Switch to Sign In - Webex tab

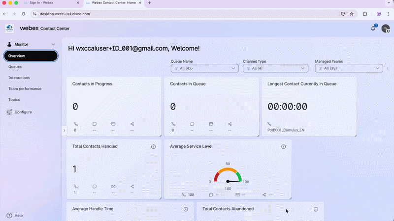click(x=41, y=3)
